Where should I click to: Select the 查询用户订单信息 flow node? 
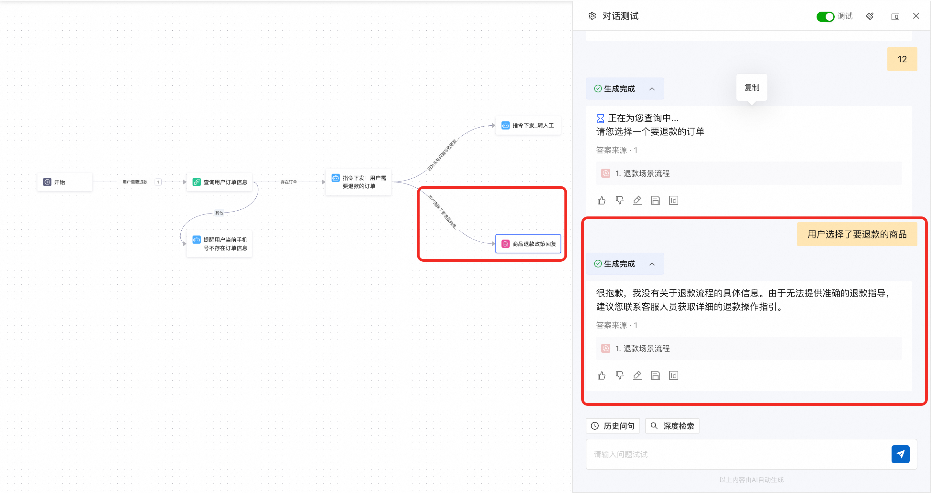[x=220, y=182]
